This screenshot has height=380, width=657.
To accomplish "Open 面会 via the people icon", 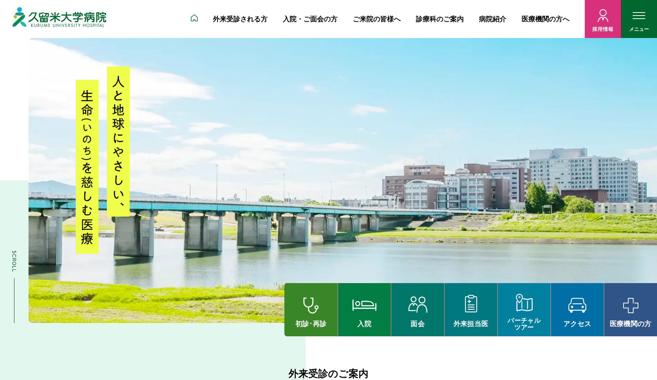I will click(x=417, y=304).
